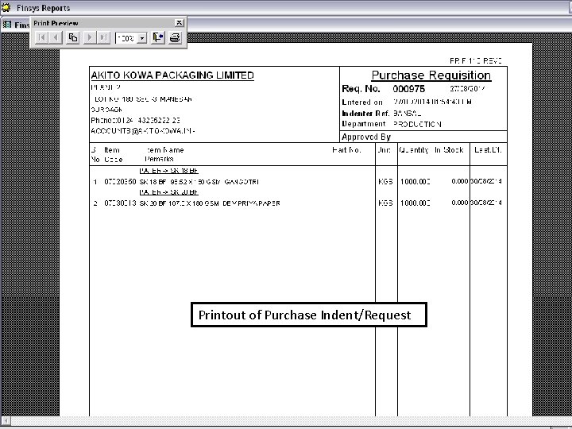Click the Finsys Reports app icon
Screen dimensions: 572x429
pos(6,7)
